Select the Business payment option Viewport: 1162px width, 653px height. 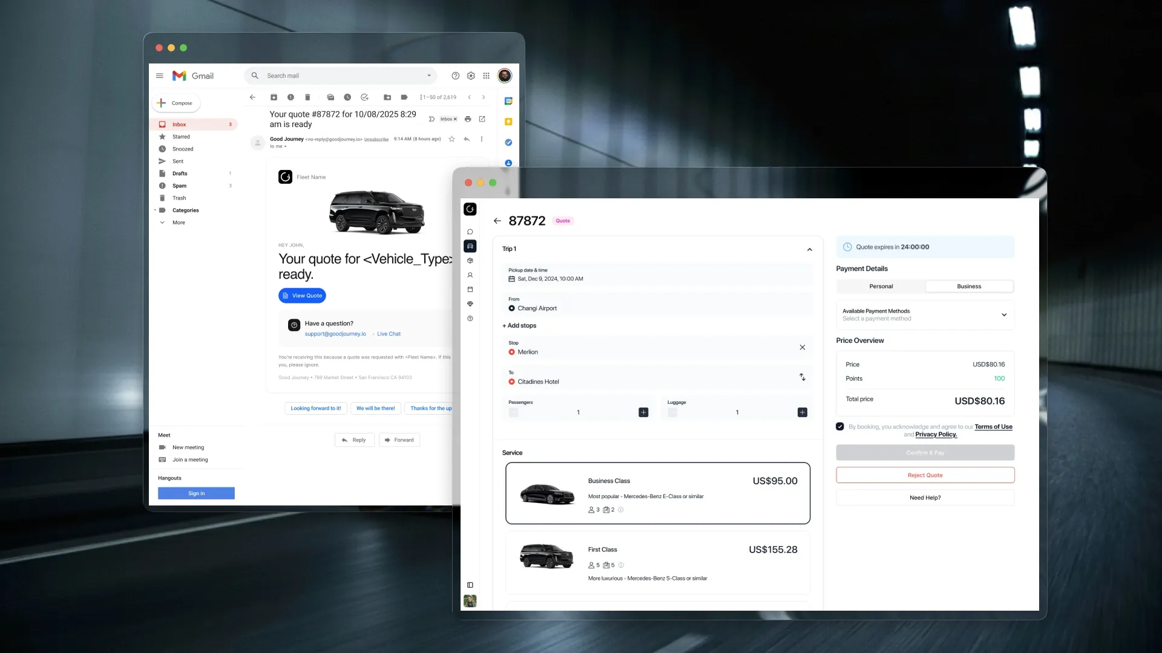point(969,287)
